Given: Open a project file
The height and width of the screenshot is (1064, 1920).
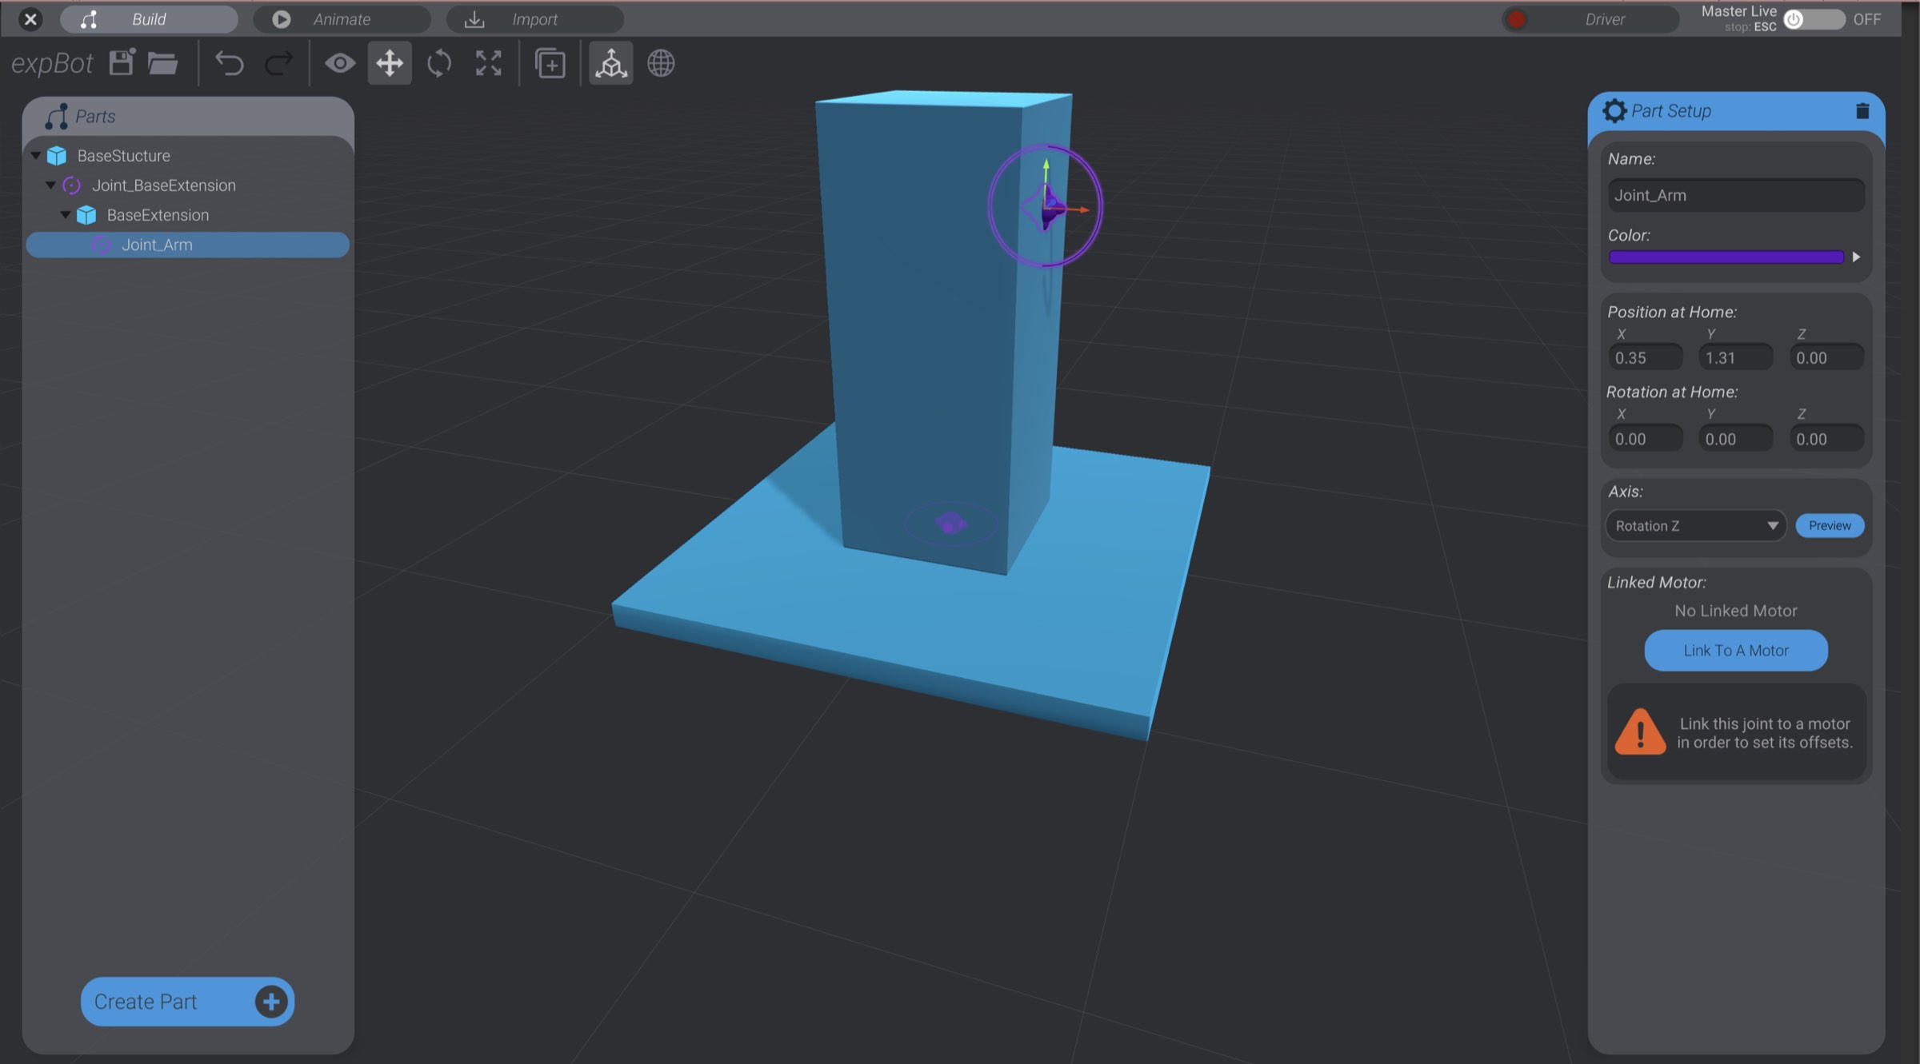Looking at the screenshot, I should coord(163,63).
